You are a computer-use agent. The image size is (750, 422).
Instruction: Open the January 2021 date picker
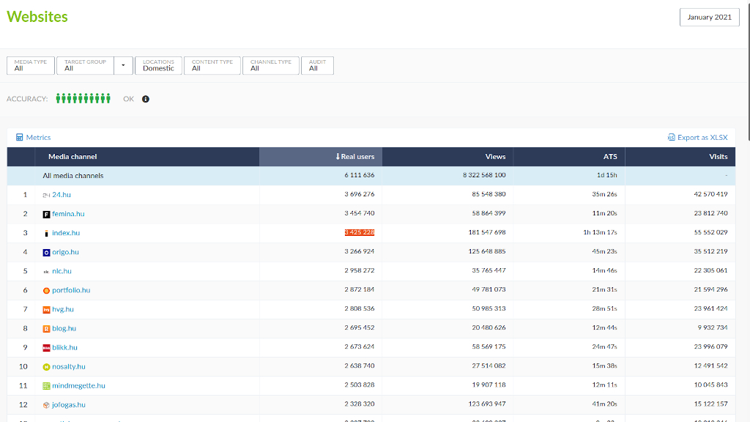(x=709, y=18)
